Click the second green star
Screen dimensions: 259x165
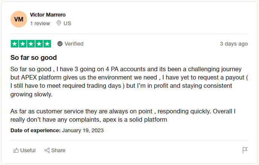coord(23,44)
